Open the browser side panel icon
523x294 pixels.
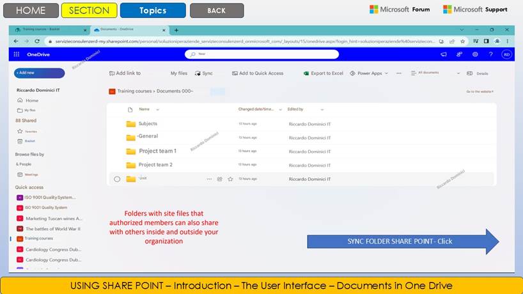coord(487,42)
